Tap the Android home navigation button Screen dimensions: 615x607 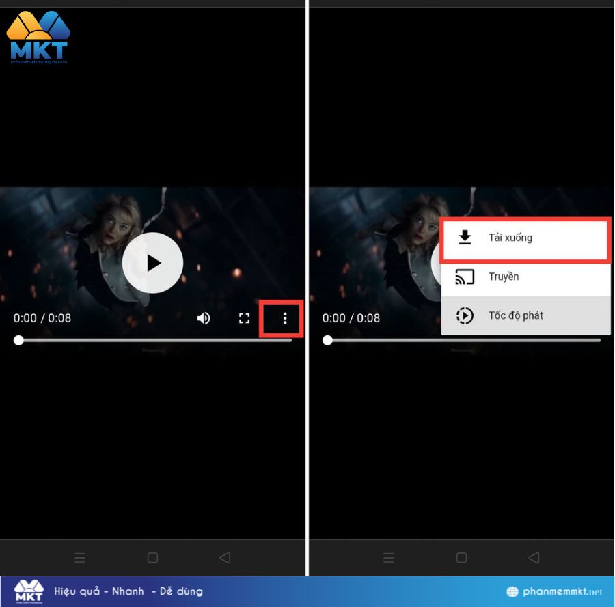(x=152, y=558)
